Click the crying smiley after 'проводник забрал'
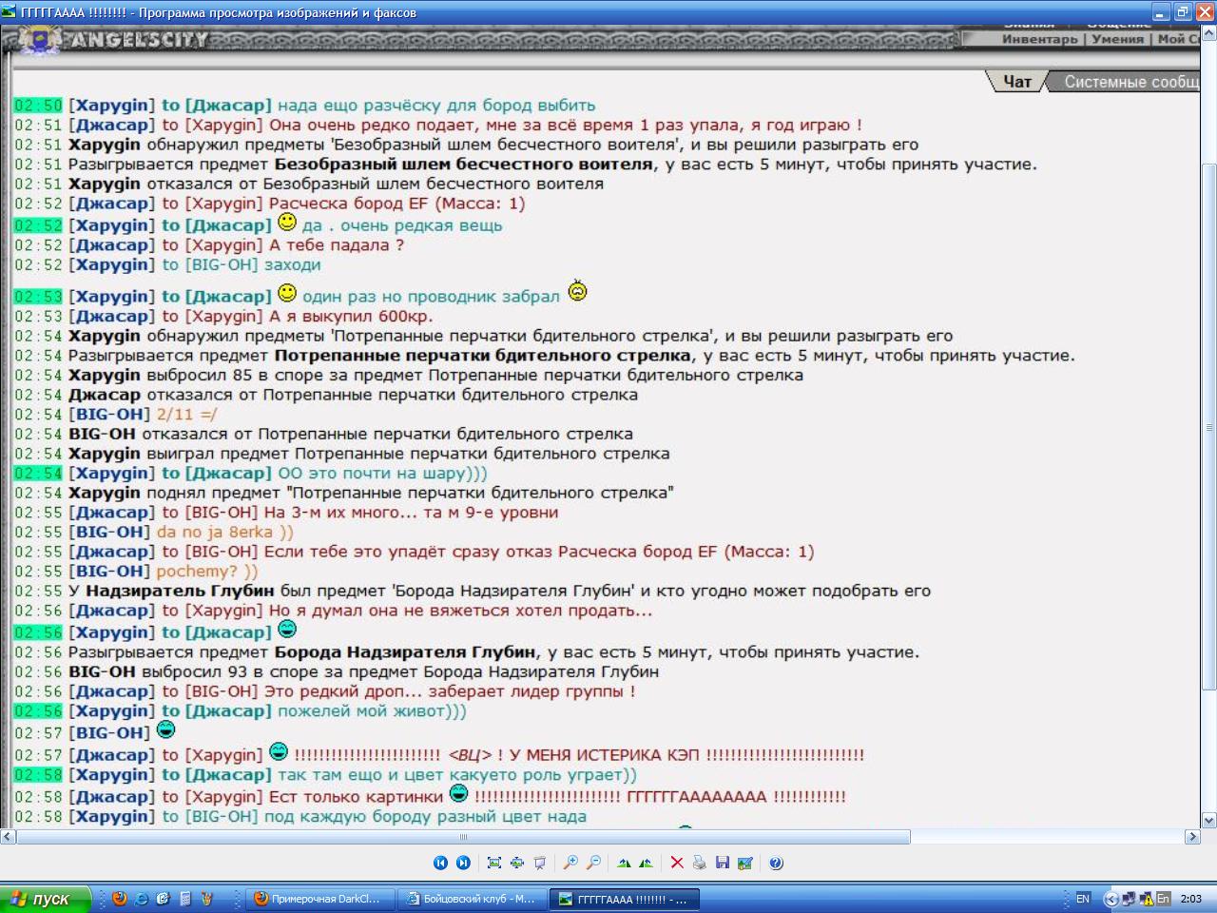This screenshot has width=1217, height=913. coord(577,291)
